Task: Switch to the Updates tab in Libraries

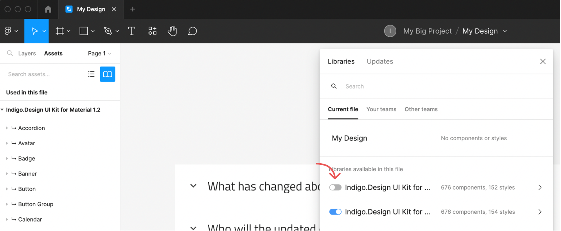Action: click(379, 61)
